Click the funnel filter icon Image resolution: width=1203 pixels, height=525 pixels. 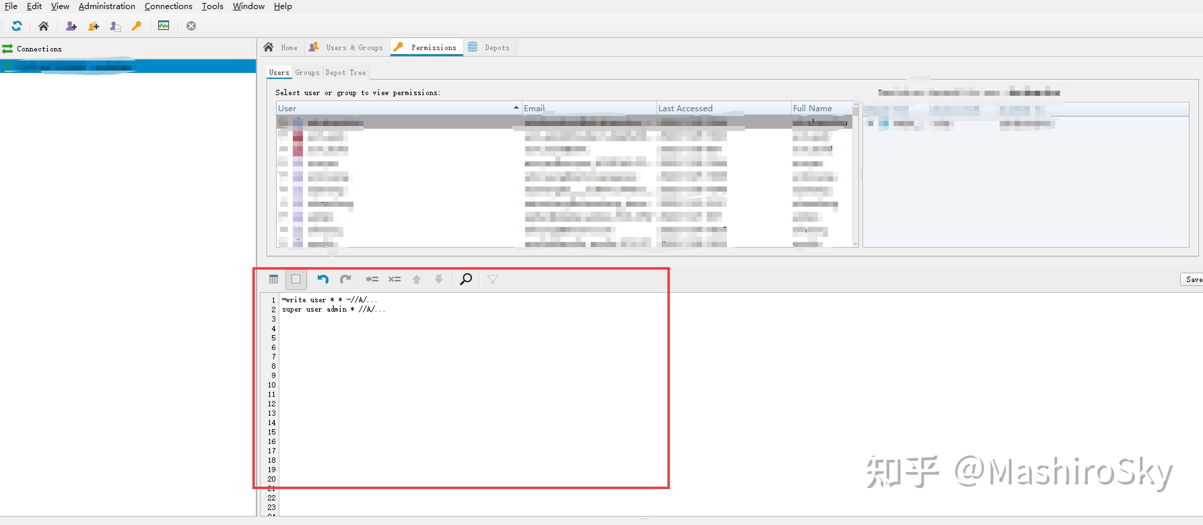click(x=492, y=279)
